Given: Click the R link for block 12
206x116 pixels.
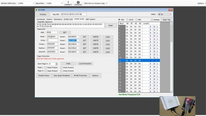Looking at the screenshot, I should [150, 64].
